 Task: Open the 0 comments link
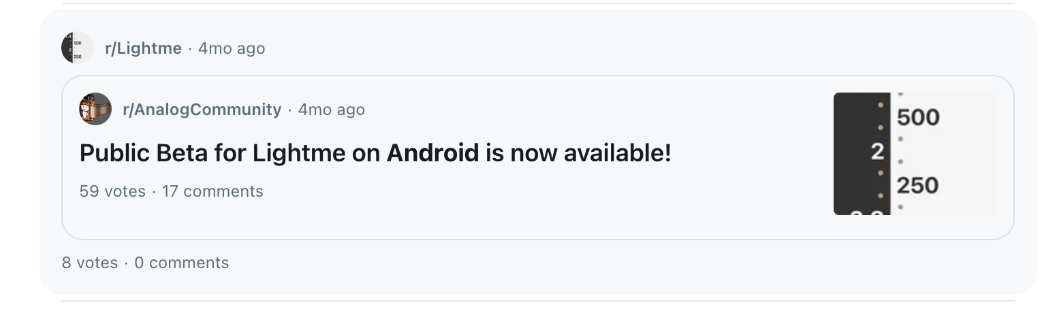182,263
